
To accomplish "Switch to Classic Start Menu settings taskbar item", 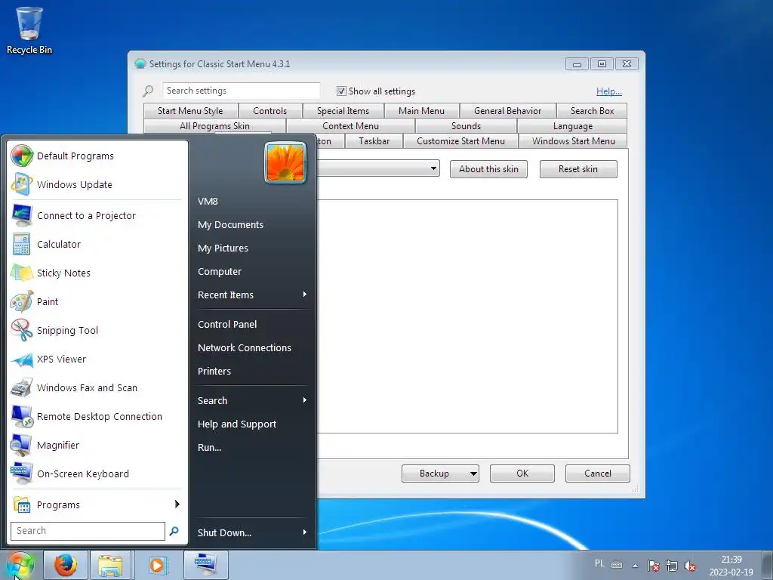I will (205, 565).
